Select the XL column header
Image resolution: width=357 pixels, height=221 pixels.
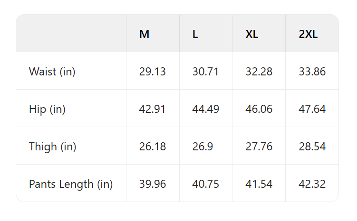pos(252,34)
